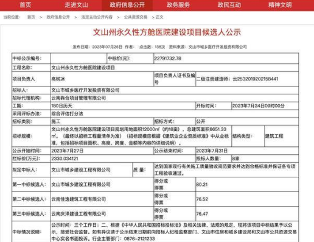Viewport: 314px width, 242px height.
Task: Click second candidate score 76.52
Action: click(x=202, y=199)
